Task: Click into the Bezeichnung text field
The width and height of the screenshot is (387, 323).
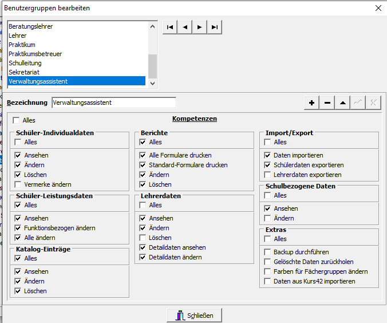Action: tap(113, 103)
